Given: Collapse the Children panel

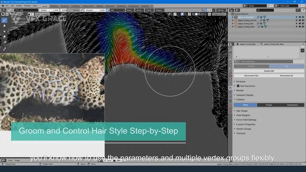Looking at the screenshot, I should pyautogui.click(x=240, y=99).
